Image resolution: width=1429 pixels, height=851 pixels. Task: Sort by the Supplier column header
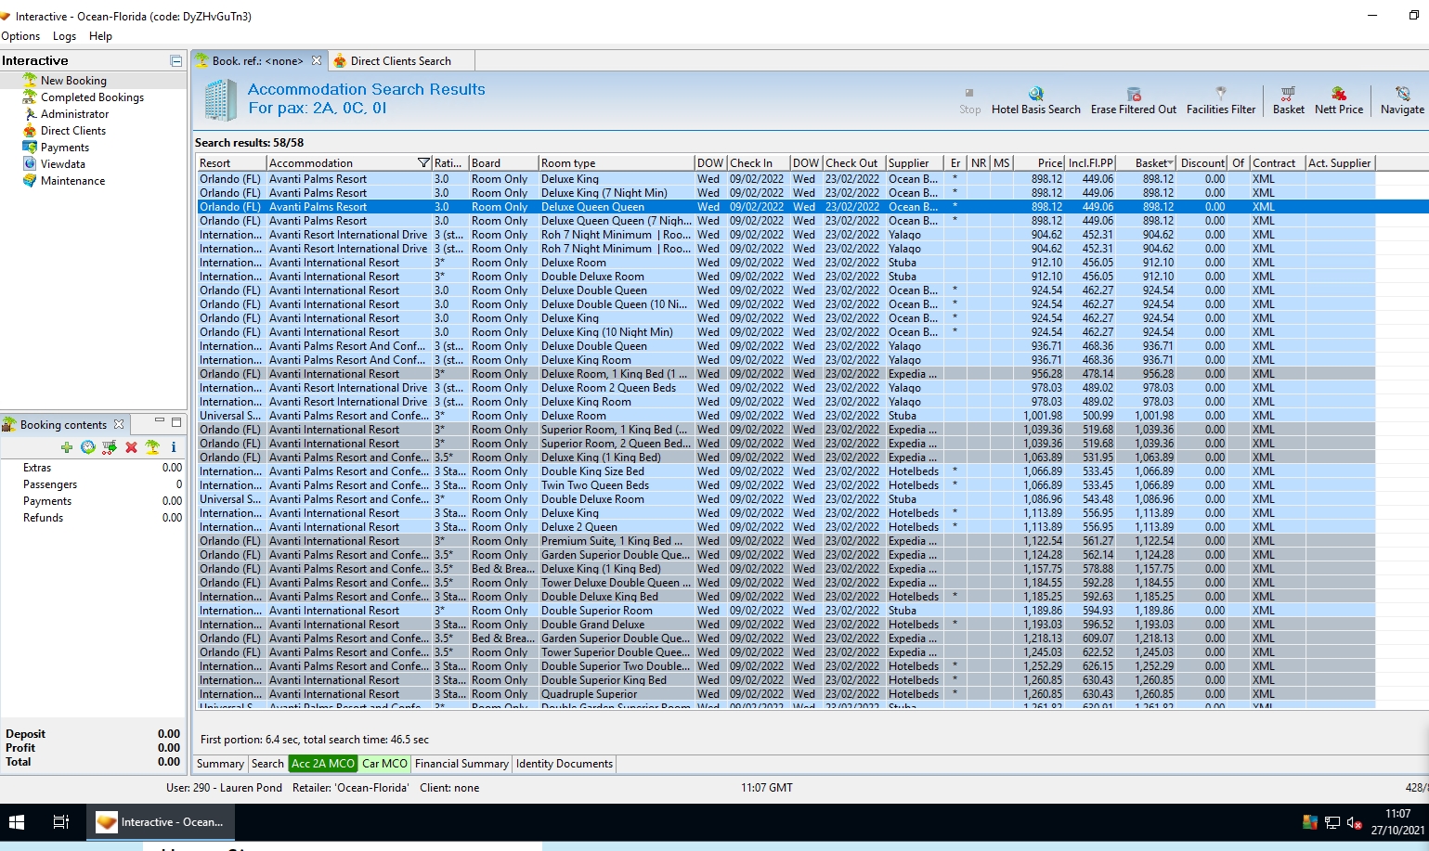915,163
